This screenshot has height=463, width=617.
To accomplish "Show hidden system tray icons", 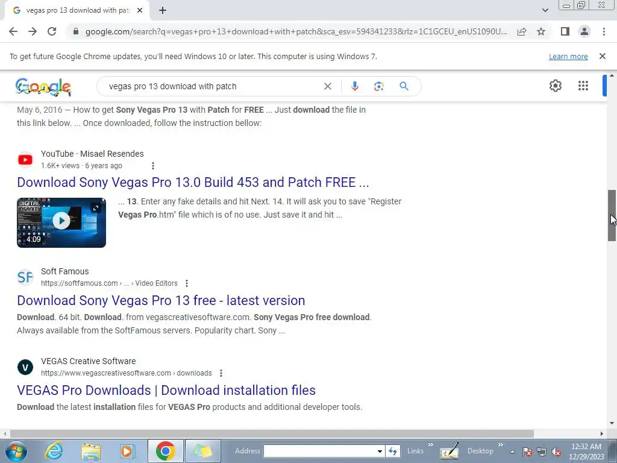I will [512, 452].
